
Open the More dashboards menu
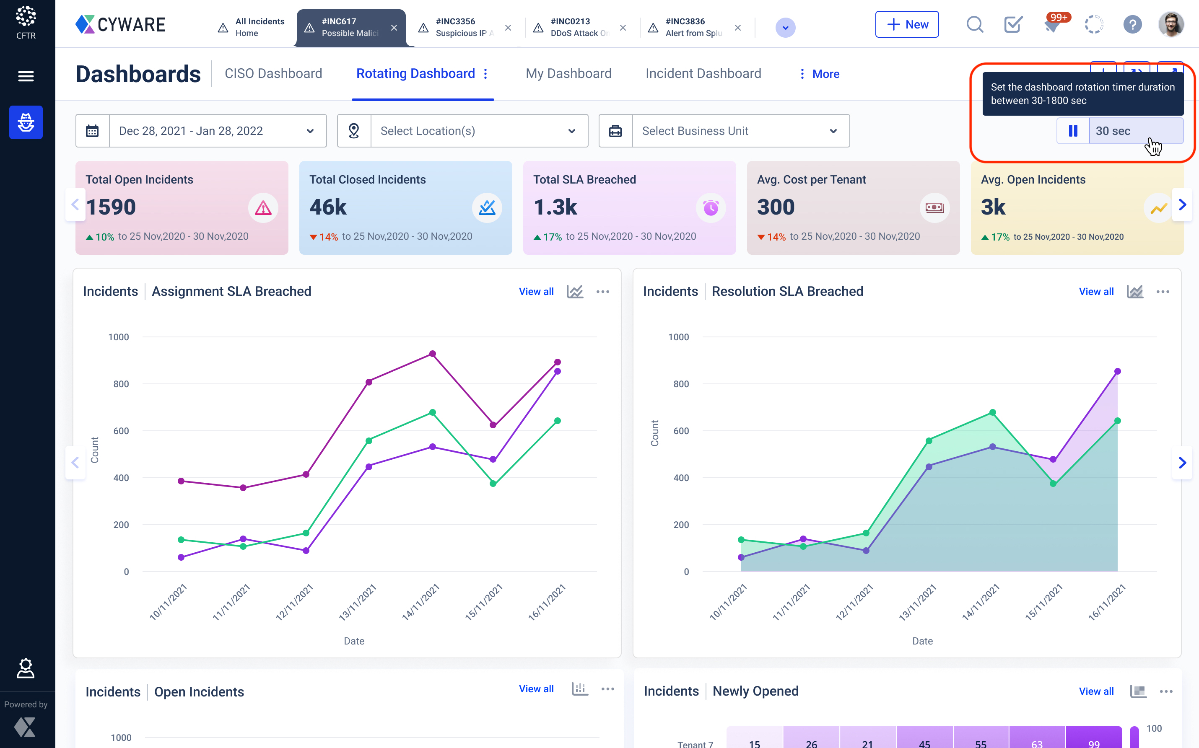point(820,74)
